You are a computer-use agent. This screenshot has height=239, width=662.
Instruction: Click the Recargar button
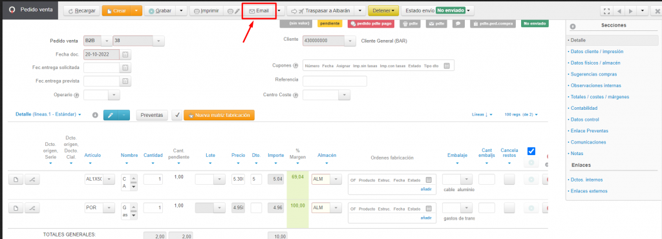pyautogui.click(x=81, y=11)
